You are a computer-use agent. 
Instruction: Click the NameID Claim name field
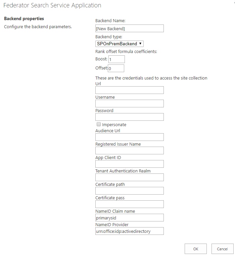point(129,218)
